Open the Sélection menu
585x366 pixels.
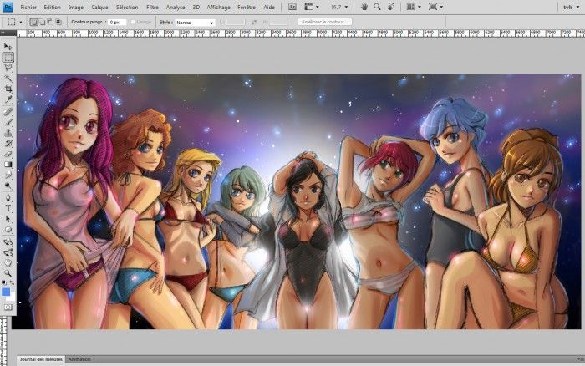coord(127,7)
